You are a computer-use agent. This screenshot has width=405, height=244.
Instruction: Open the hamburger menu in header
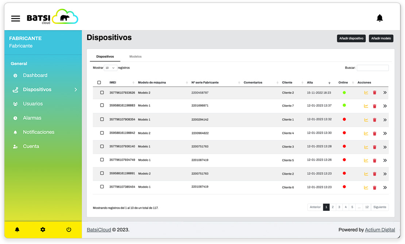(15, 18)
